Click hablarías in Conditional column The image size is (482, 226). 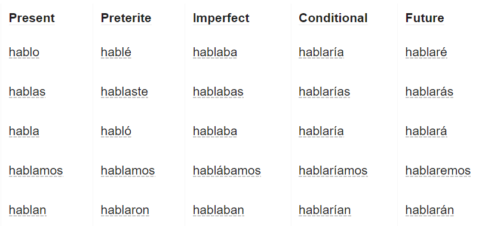(x=324, y=91)
